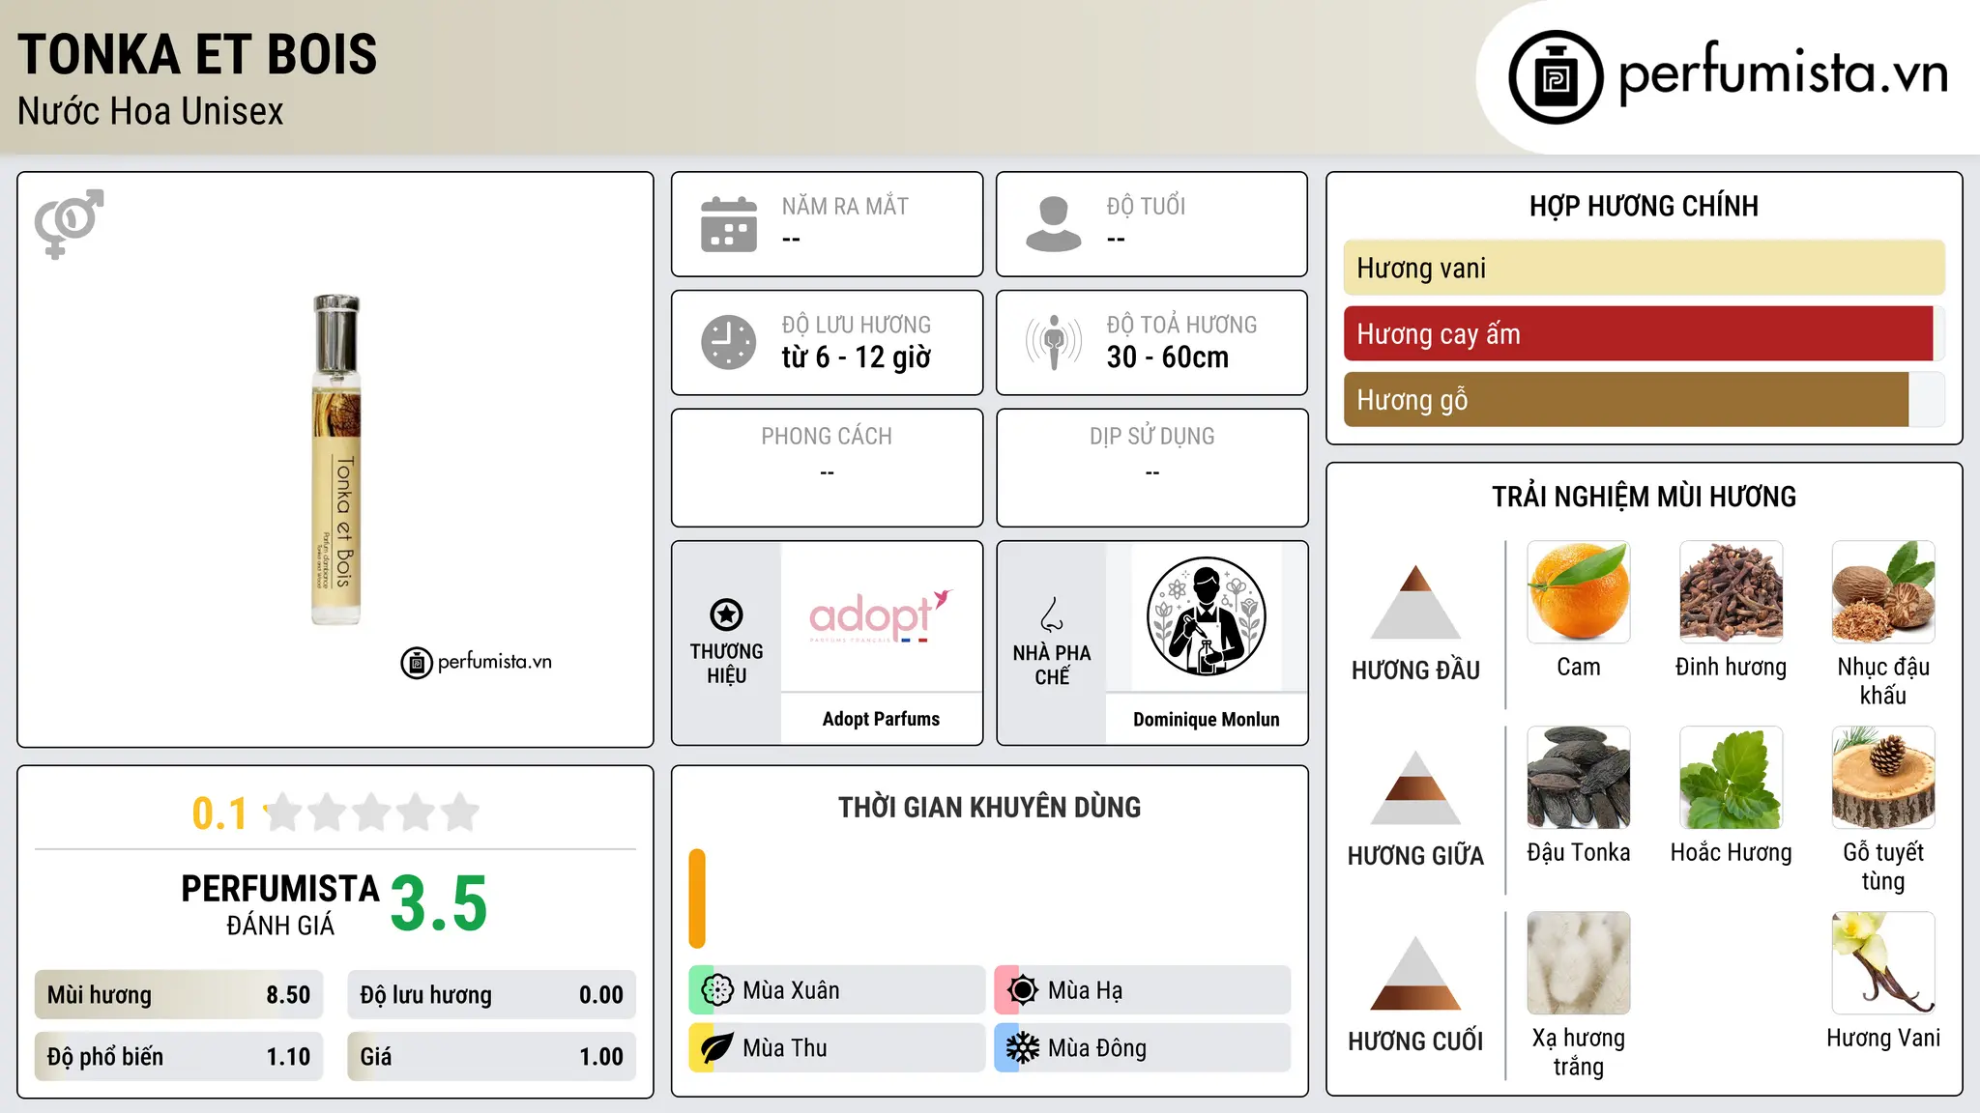Click the Mùa Hạ season label
Viewport: 1980px width, 1113px height.
coord(1085,990)
